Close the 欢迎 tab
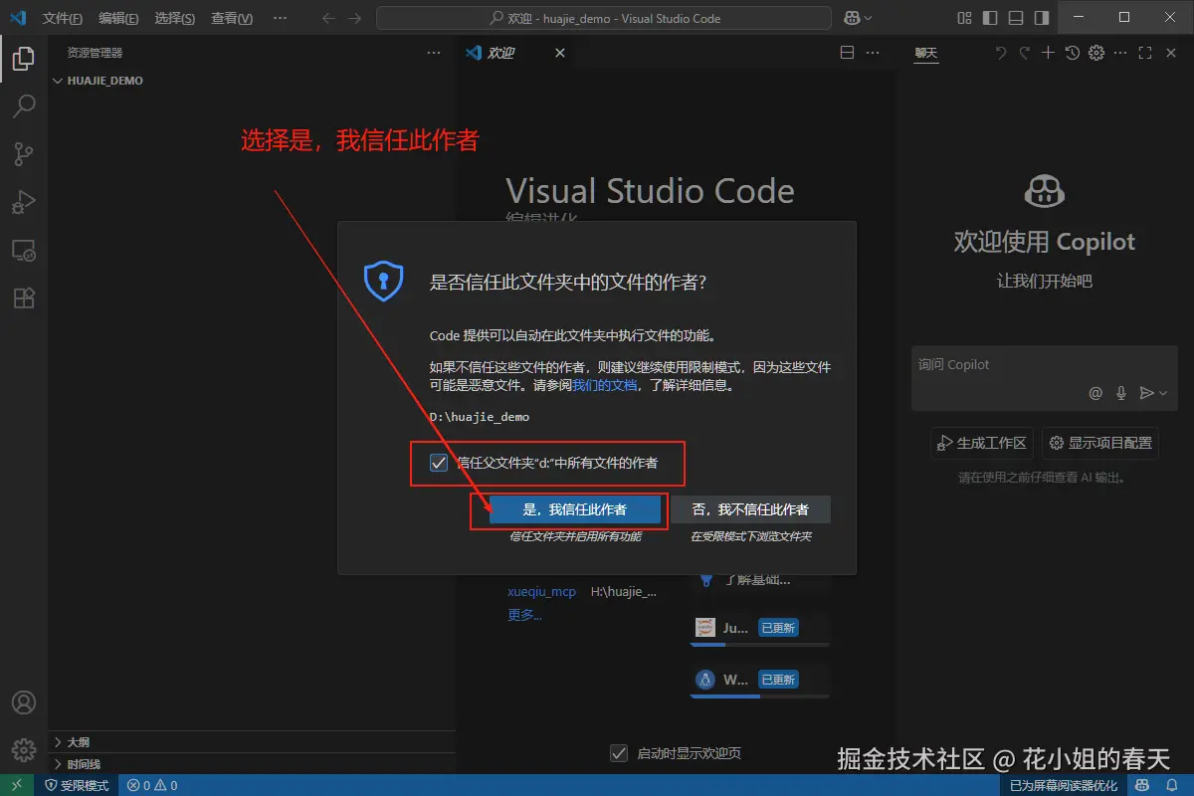This screenshot has height=796, width=1194. coord(560,53)
